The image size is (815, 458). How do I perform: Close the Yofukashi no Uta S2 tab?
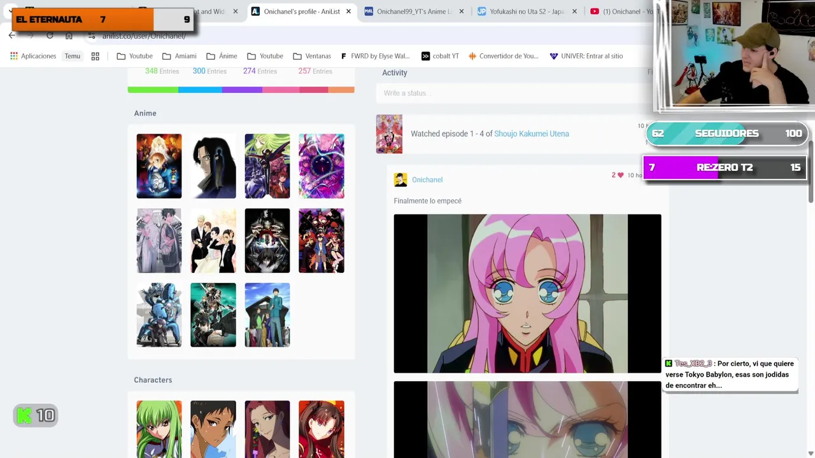(574, 11)
